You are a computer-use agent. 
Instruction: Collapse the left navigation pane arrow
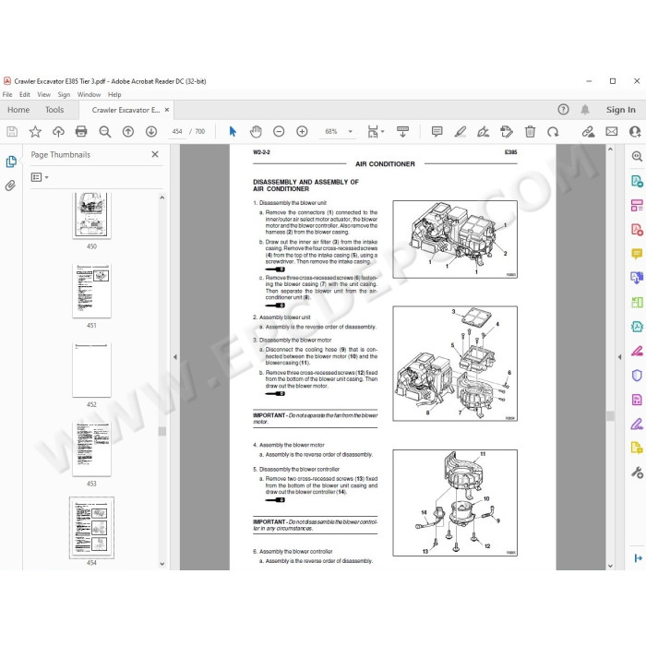point(175,357)
